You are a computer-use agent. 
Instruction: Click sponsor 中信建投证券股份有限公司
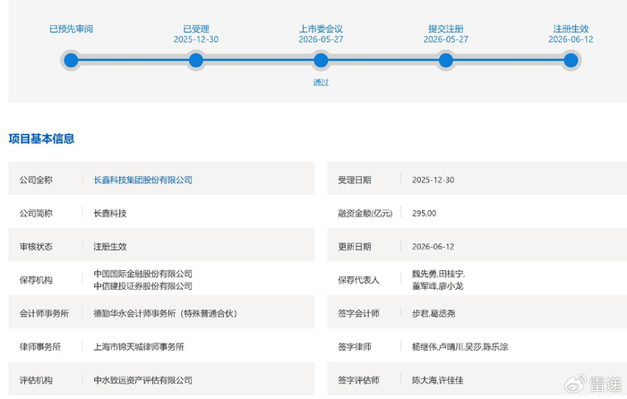(142, 286)
